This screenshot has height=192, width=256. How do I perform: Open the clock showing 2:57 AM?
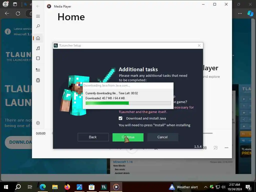point(234,187)
